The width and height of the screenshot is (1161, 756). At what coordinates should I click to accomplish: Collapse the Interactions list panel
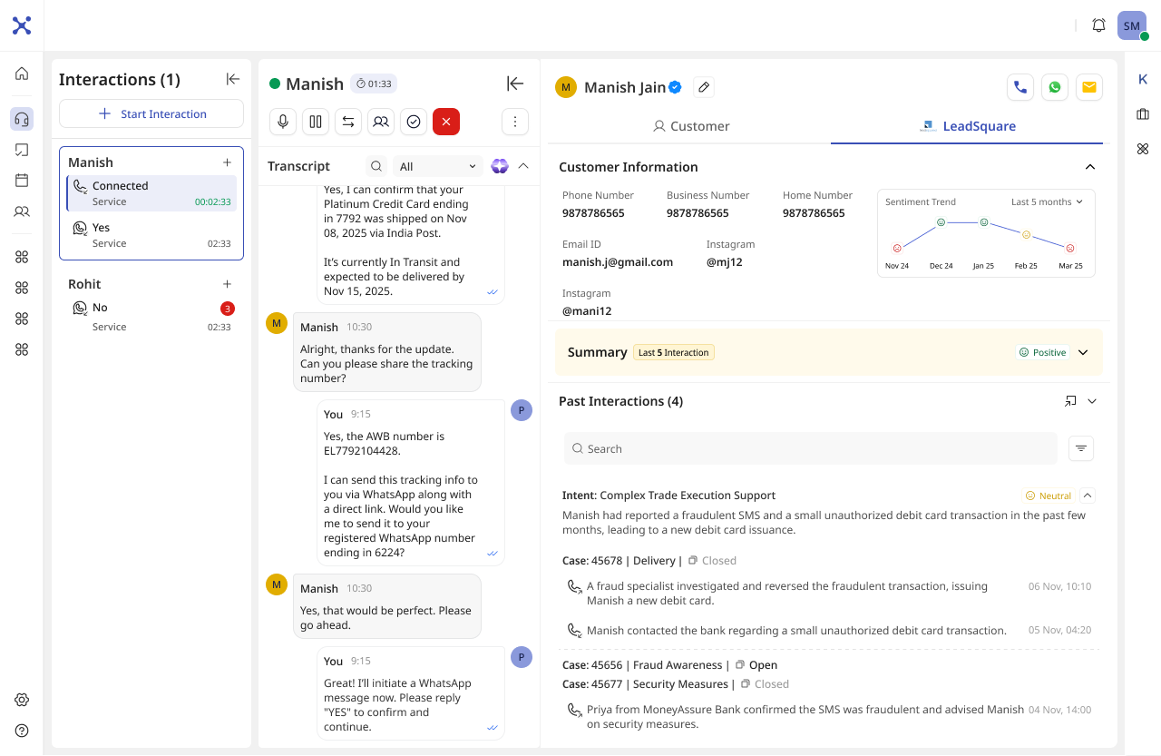233,80
